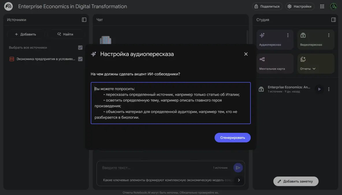The height and width of the screenshot is (195, 342).
Task: Uncheck the Экономика предприятия source checkbox
Action: click(x=80, y=59)
